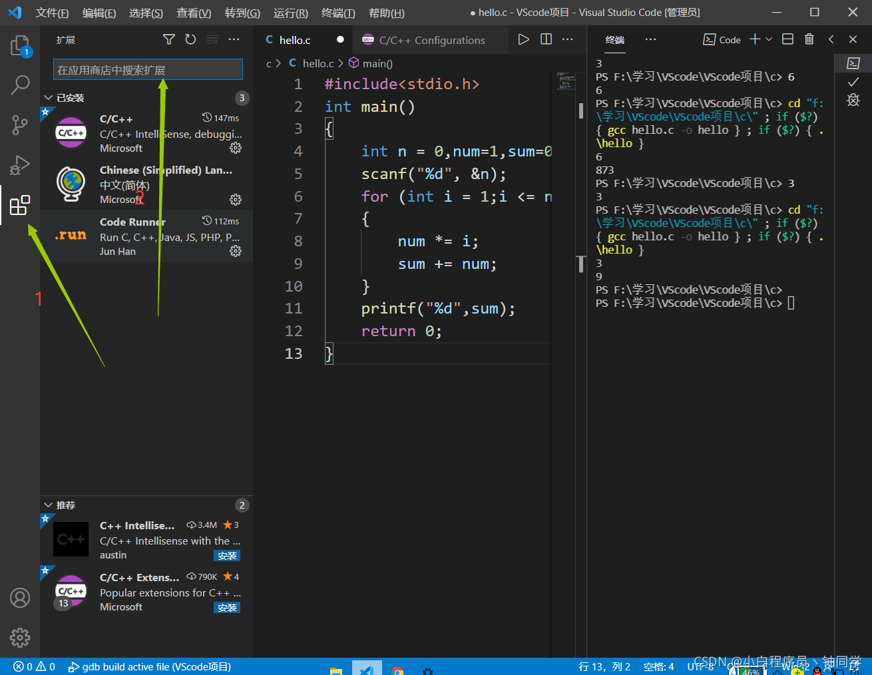The image size is (872, 675).
Task: Open the main() breadcrumb dropdown
Action: point(371,63)
